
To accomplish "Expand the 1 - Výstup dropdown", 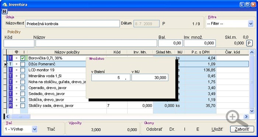I will tap(34, 129).
